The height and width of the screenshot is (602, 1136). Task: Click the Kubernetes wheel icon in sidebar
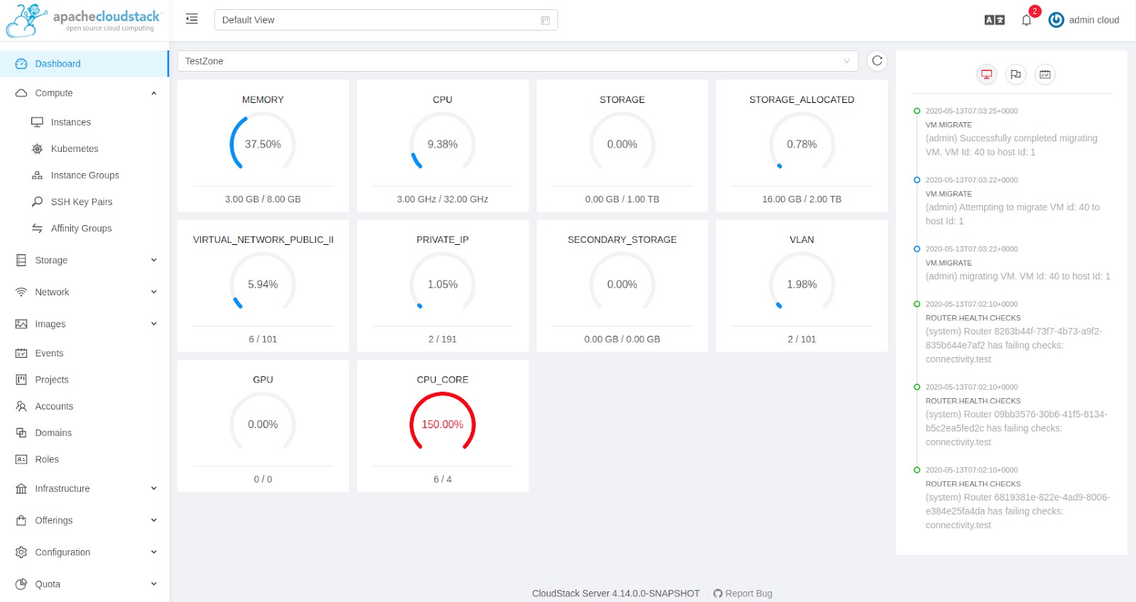(37, 148)
